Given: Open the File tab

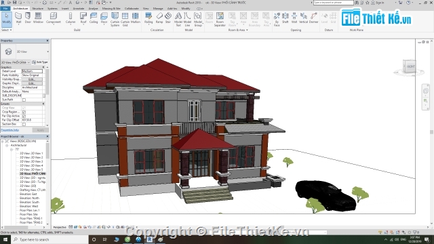Looking at the screenshot, I should (x=5, y=9).
